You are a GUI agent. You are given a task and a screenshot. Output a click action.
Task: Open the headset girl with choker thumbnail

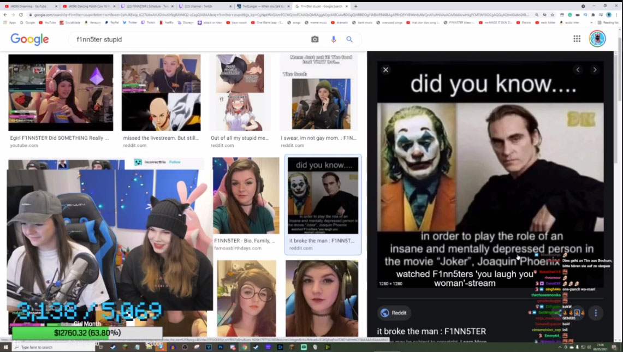pyautogui.click(x=322, y=299)
